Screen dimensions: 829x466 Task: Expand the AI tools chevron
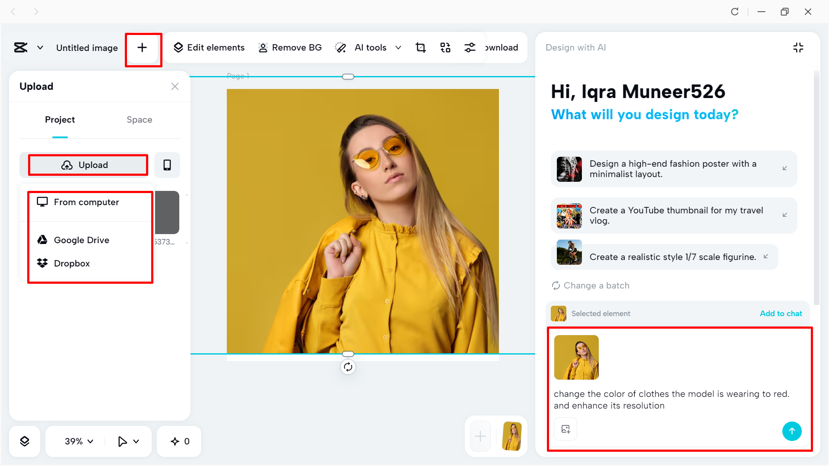click(x=398, y=48)
